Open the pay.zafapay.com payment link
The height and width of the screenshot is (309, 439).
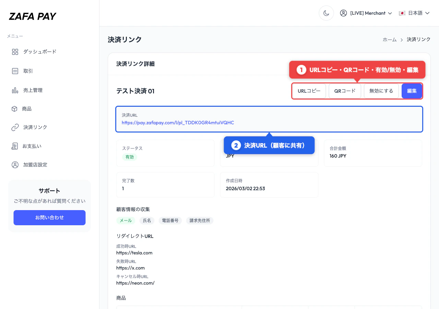click(178, 123)
